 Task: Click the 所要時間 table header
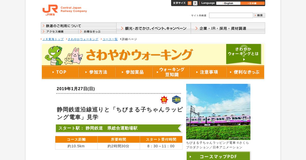(119, 139)
